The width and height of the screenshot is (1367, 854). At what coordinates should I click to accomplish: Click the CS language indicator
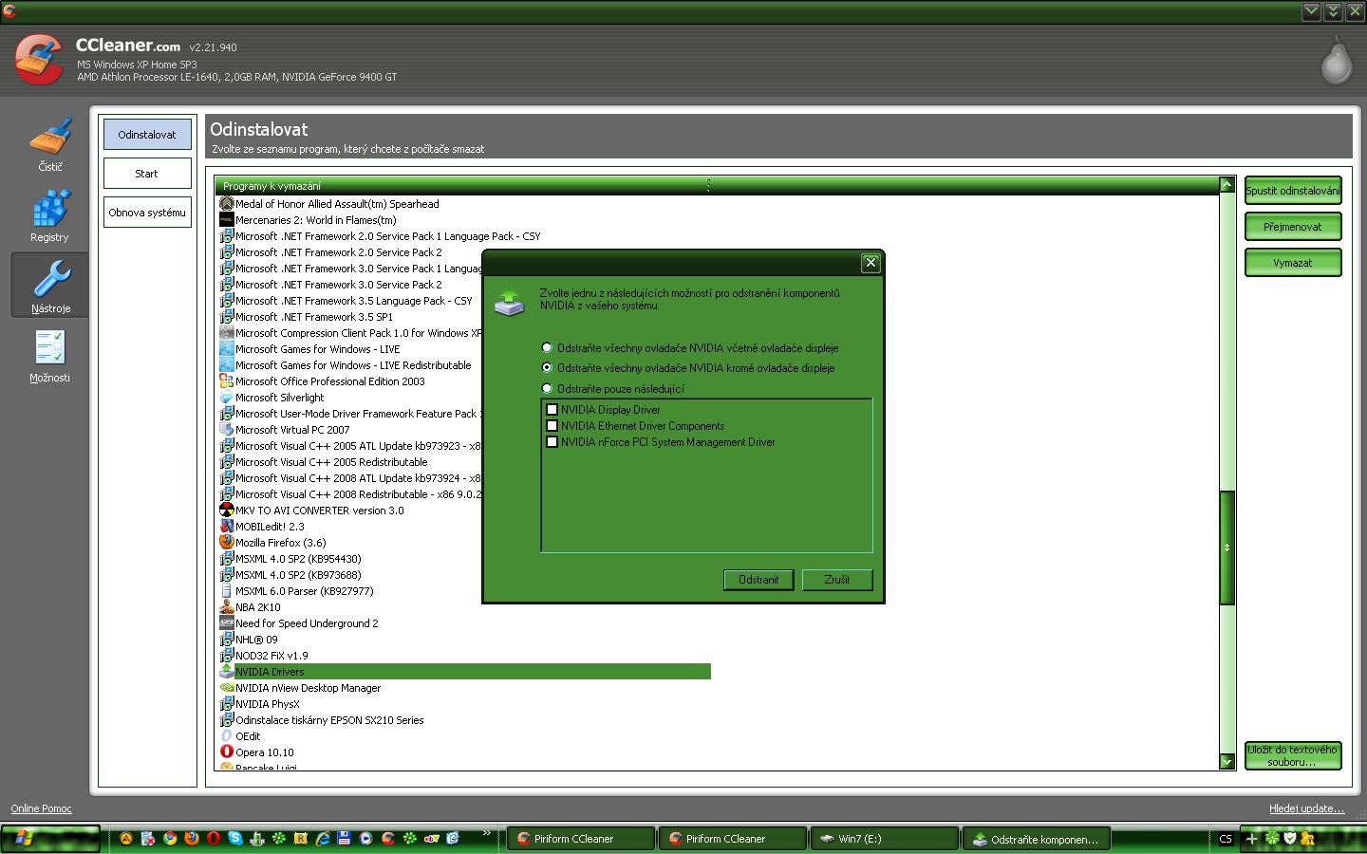pos(1225,839)
